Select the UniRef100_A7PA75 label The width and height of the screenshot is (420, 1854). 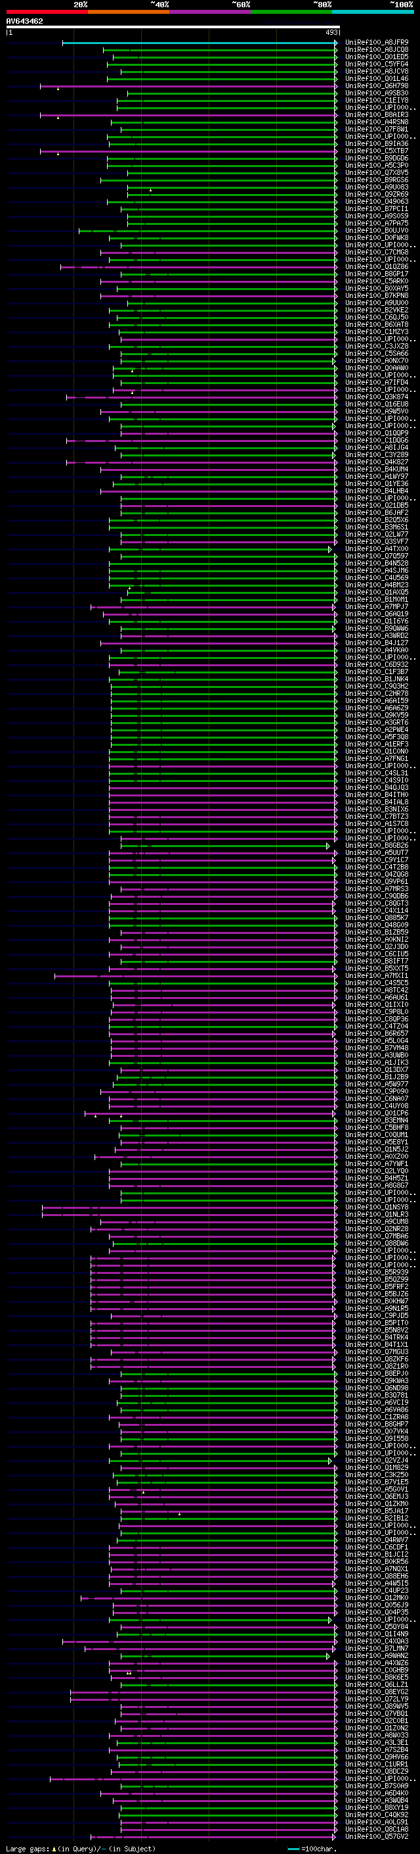coord(377,223)
